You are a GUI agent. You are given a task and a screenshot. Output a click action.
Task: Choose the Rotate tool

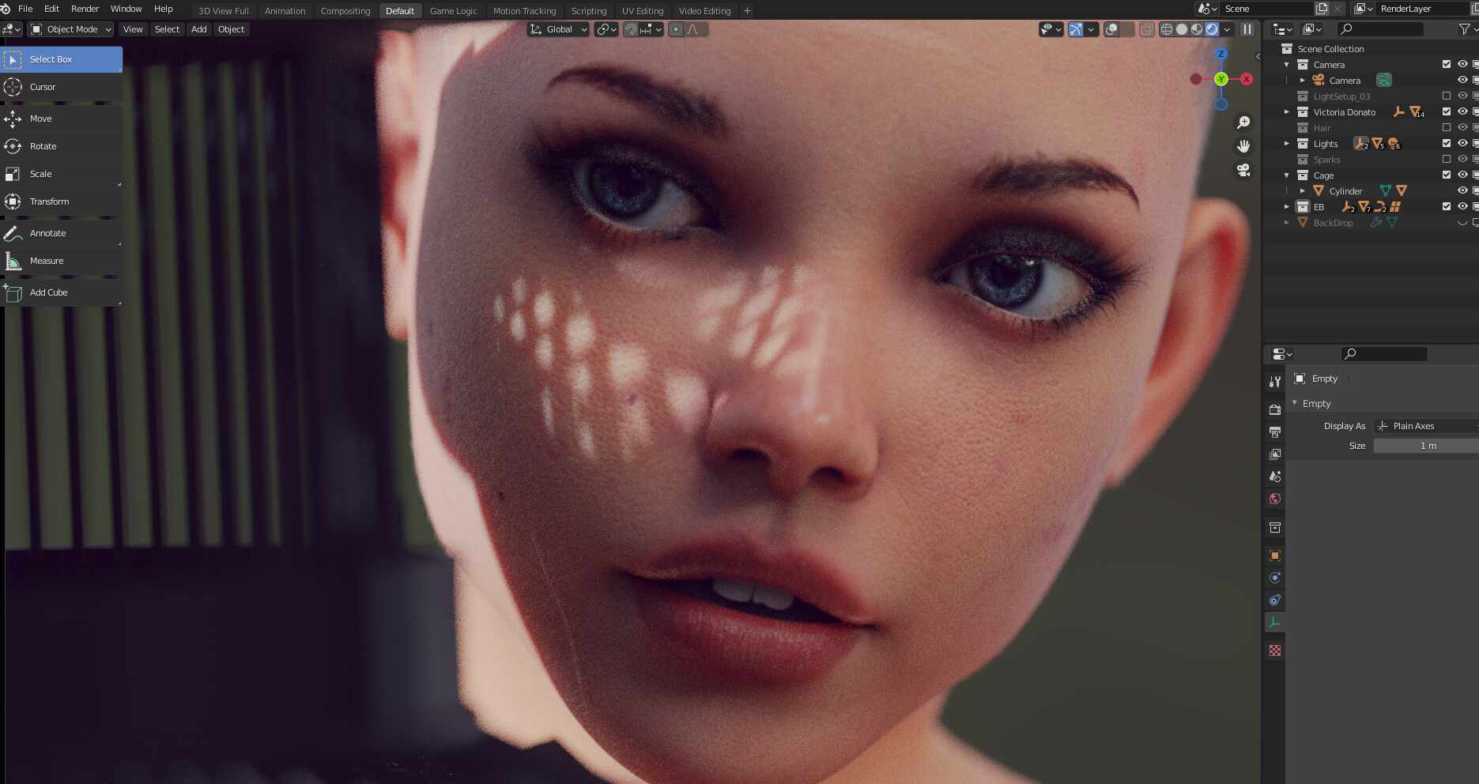[62, 146]
